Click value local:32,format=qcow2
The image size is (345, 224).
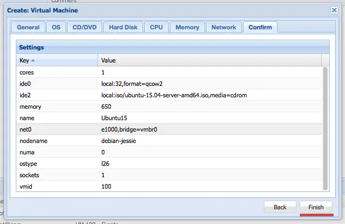(x=132, y=84)
